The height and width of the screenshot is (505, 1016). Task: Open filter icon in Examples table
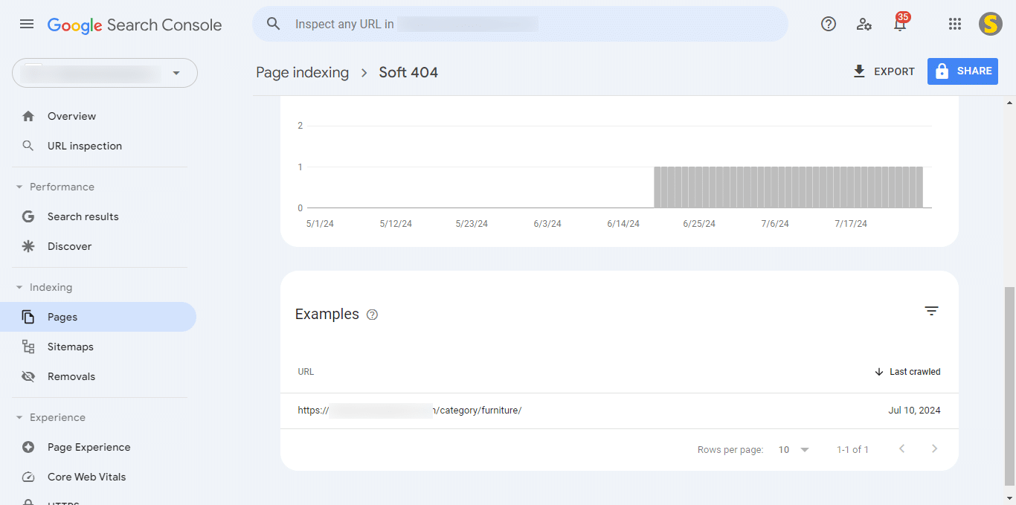pos(931,311)
